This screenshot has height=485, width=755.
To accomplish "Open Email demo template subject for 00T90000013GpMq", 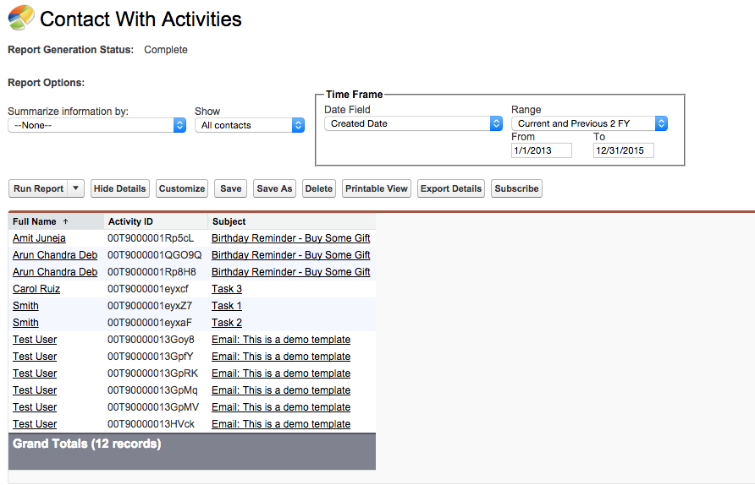I will click(281, 390).
